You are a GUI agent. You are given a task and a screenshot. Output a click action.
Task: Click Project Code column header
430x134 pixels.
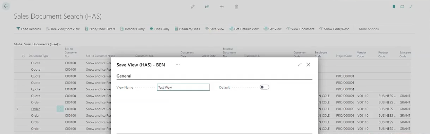pyautogui.click(x=344, y=56)
